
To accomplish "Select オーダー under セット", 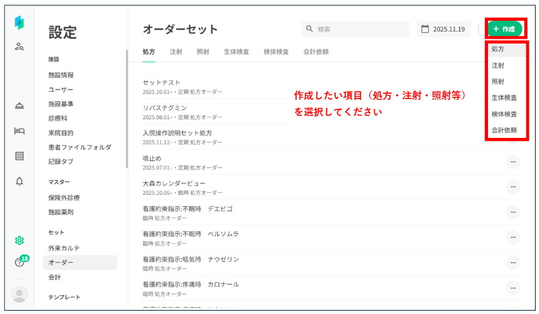I will point(80,262).
